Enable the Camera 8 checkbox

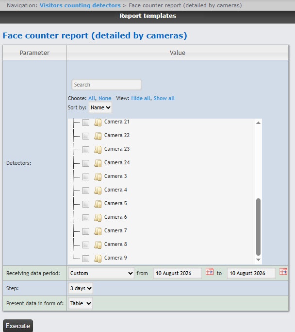[86, 245]
